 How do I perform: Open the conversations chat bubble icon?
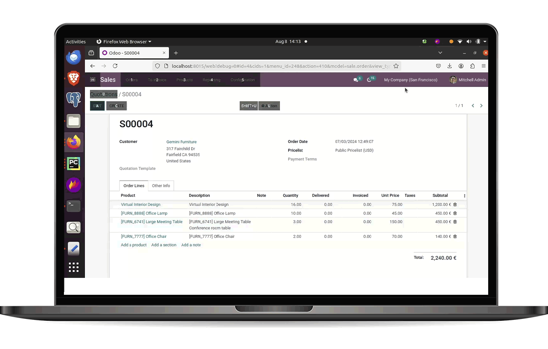357,80
